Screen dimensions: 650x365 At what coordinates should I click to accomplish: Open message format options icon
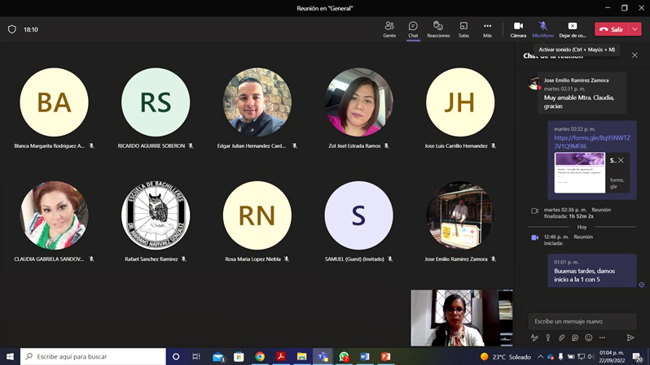point(534,337)
